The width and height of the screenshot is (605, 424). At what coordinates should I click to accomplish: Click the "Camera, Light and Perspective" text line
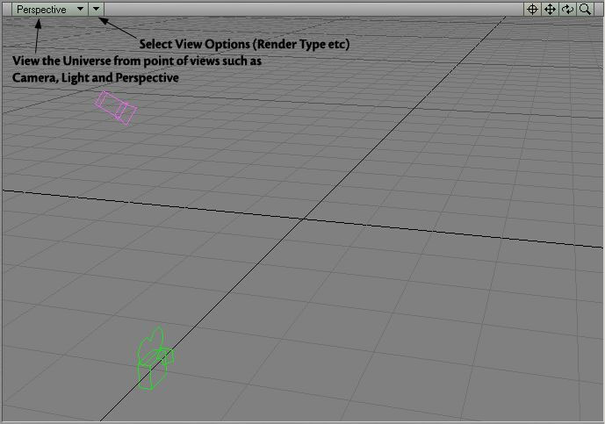click(x=95, y=78)
